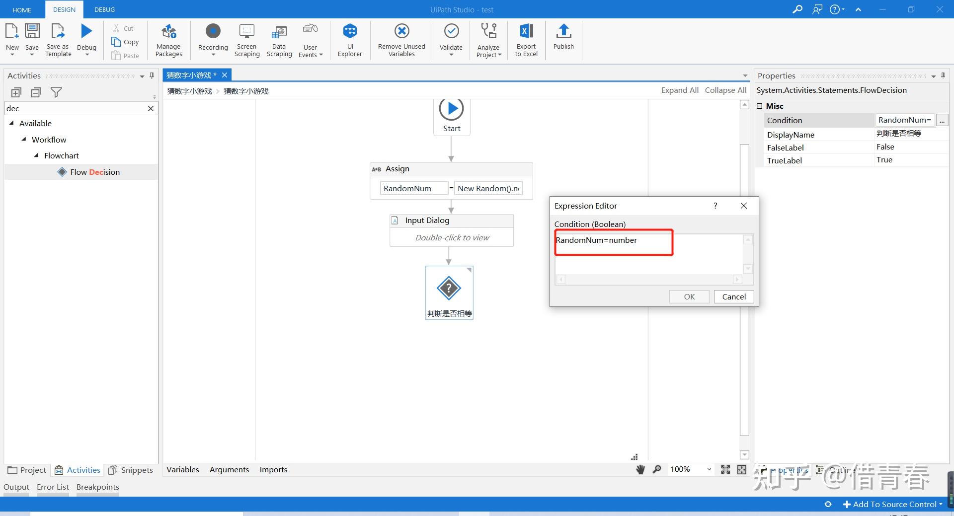954x516 pixels.
Task: Start Data Scraping wizard
Action: [279, 40]
